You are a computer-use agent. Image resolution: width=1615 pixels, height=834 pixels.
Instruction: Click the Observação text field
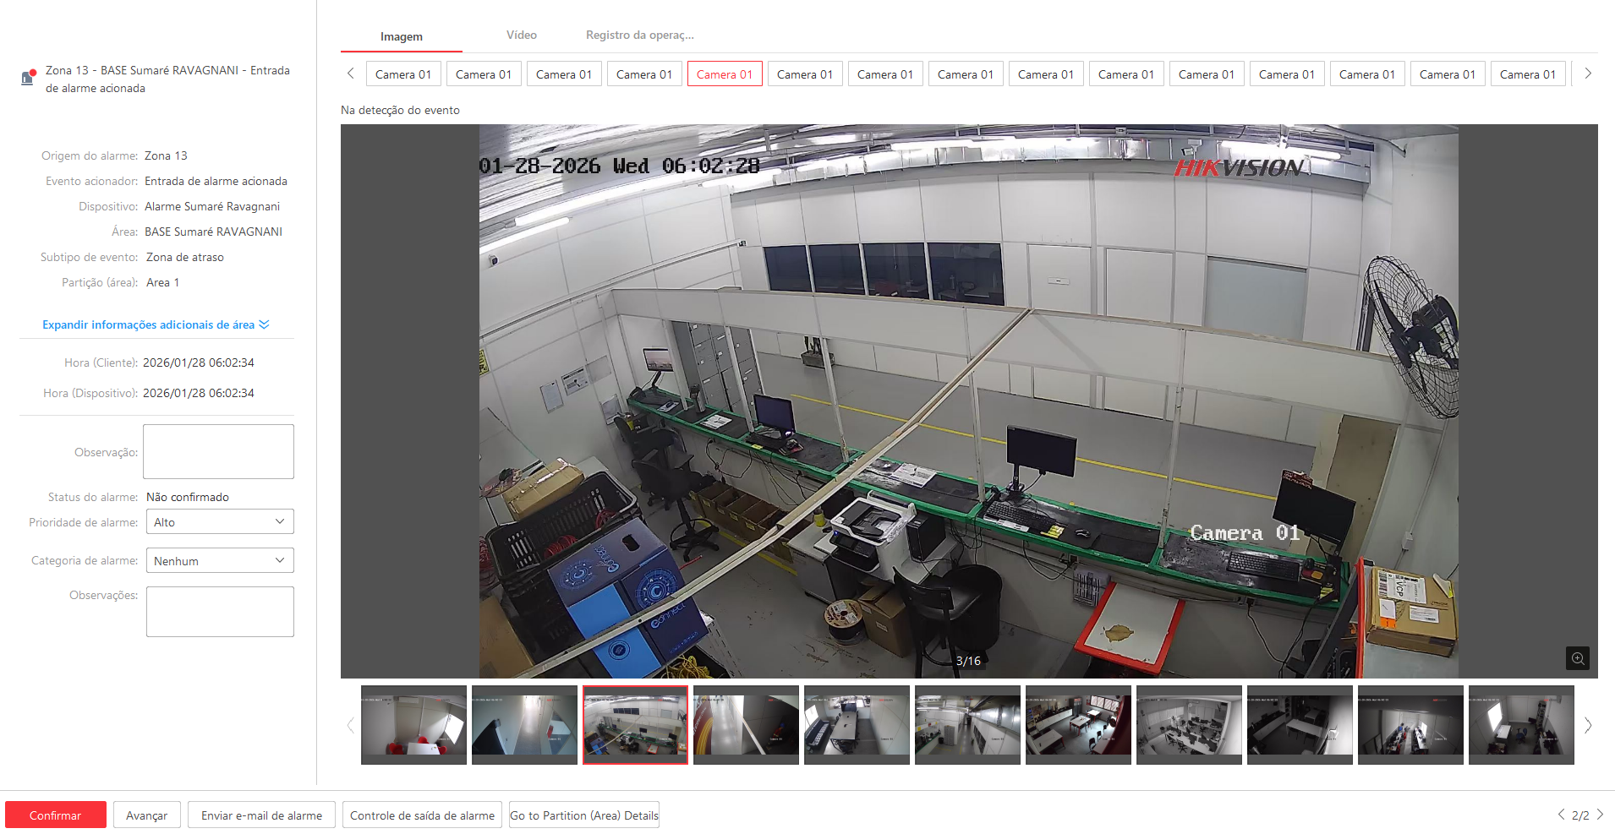(x=218, y=452)
